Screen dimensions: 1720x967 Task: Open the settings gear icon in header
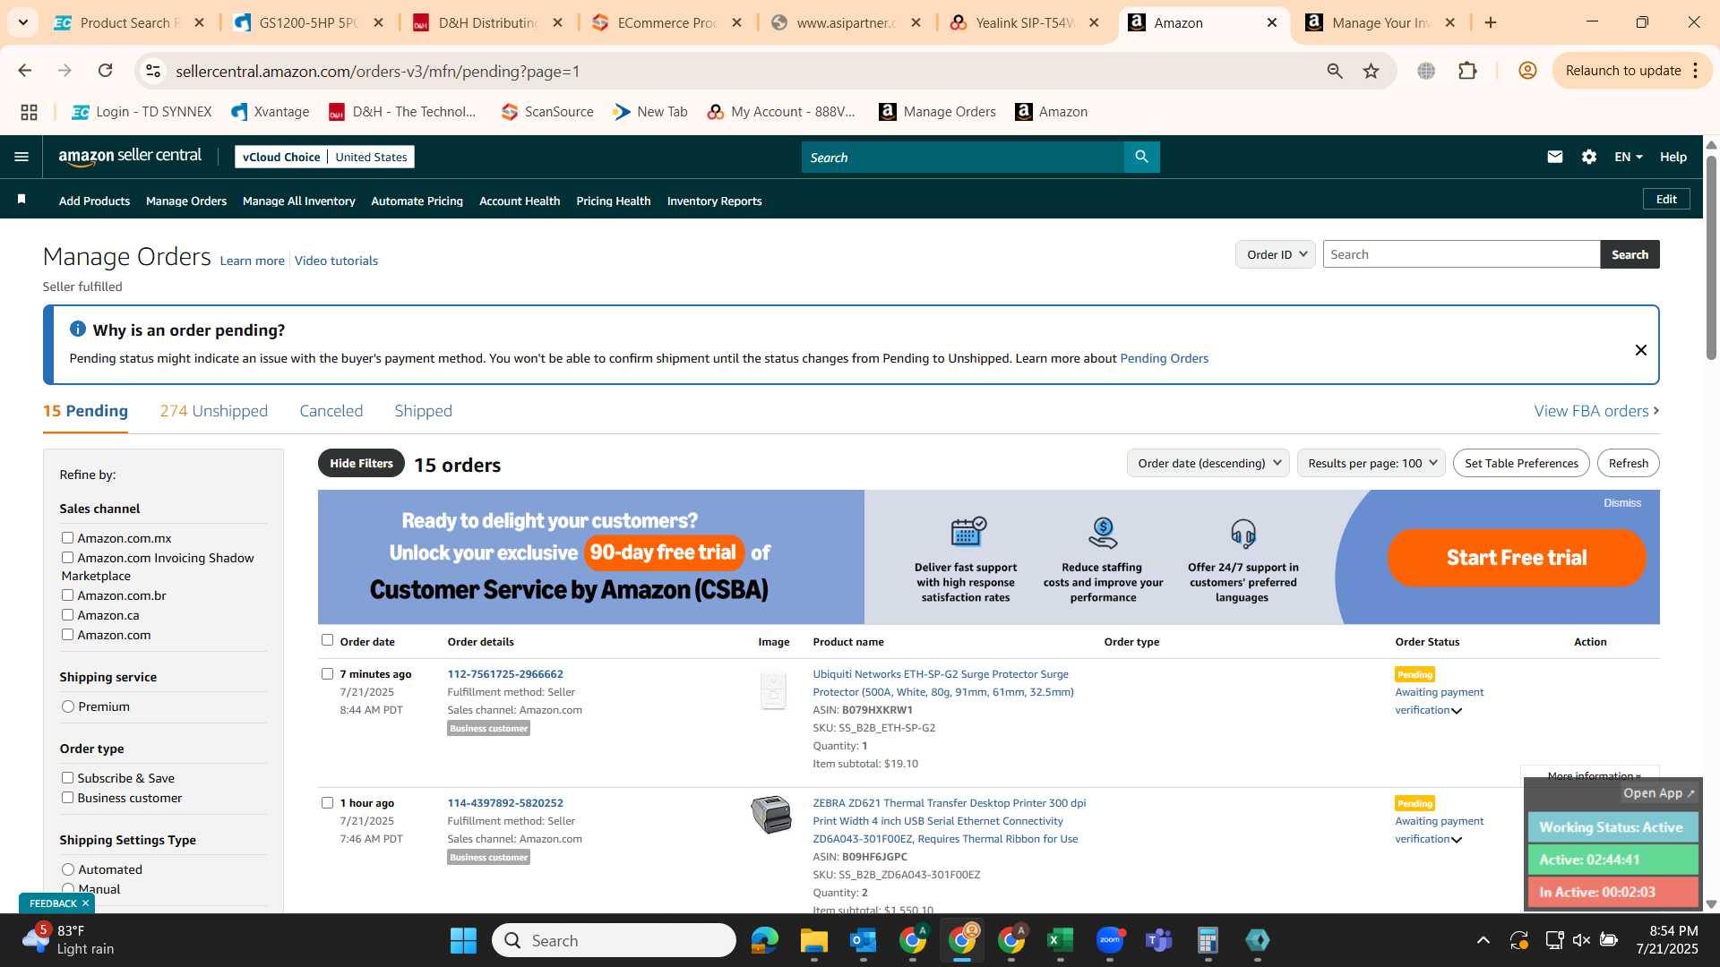pyautogui.click(x=1588, y=157)
